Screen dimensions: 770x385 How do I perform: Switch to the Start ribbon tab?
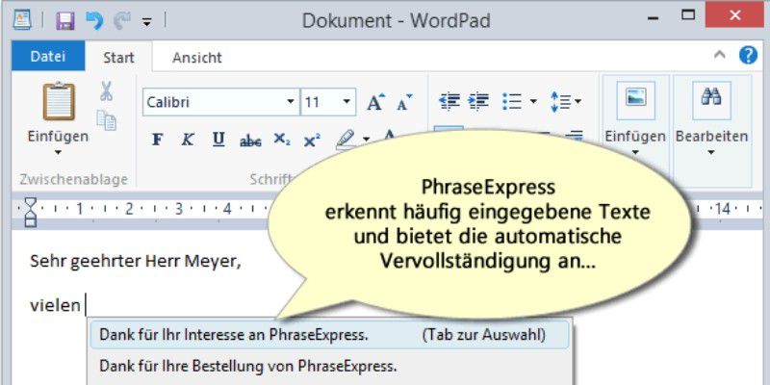[118, 58]
